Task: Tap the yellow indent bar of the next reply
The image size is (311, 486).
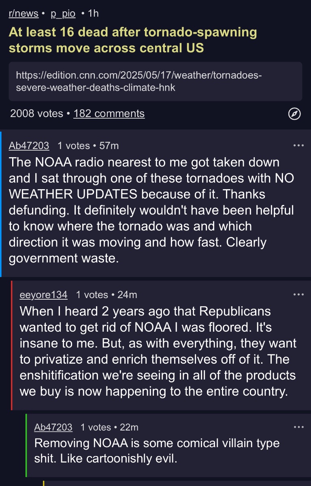Action: [x=44, y=483]
